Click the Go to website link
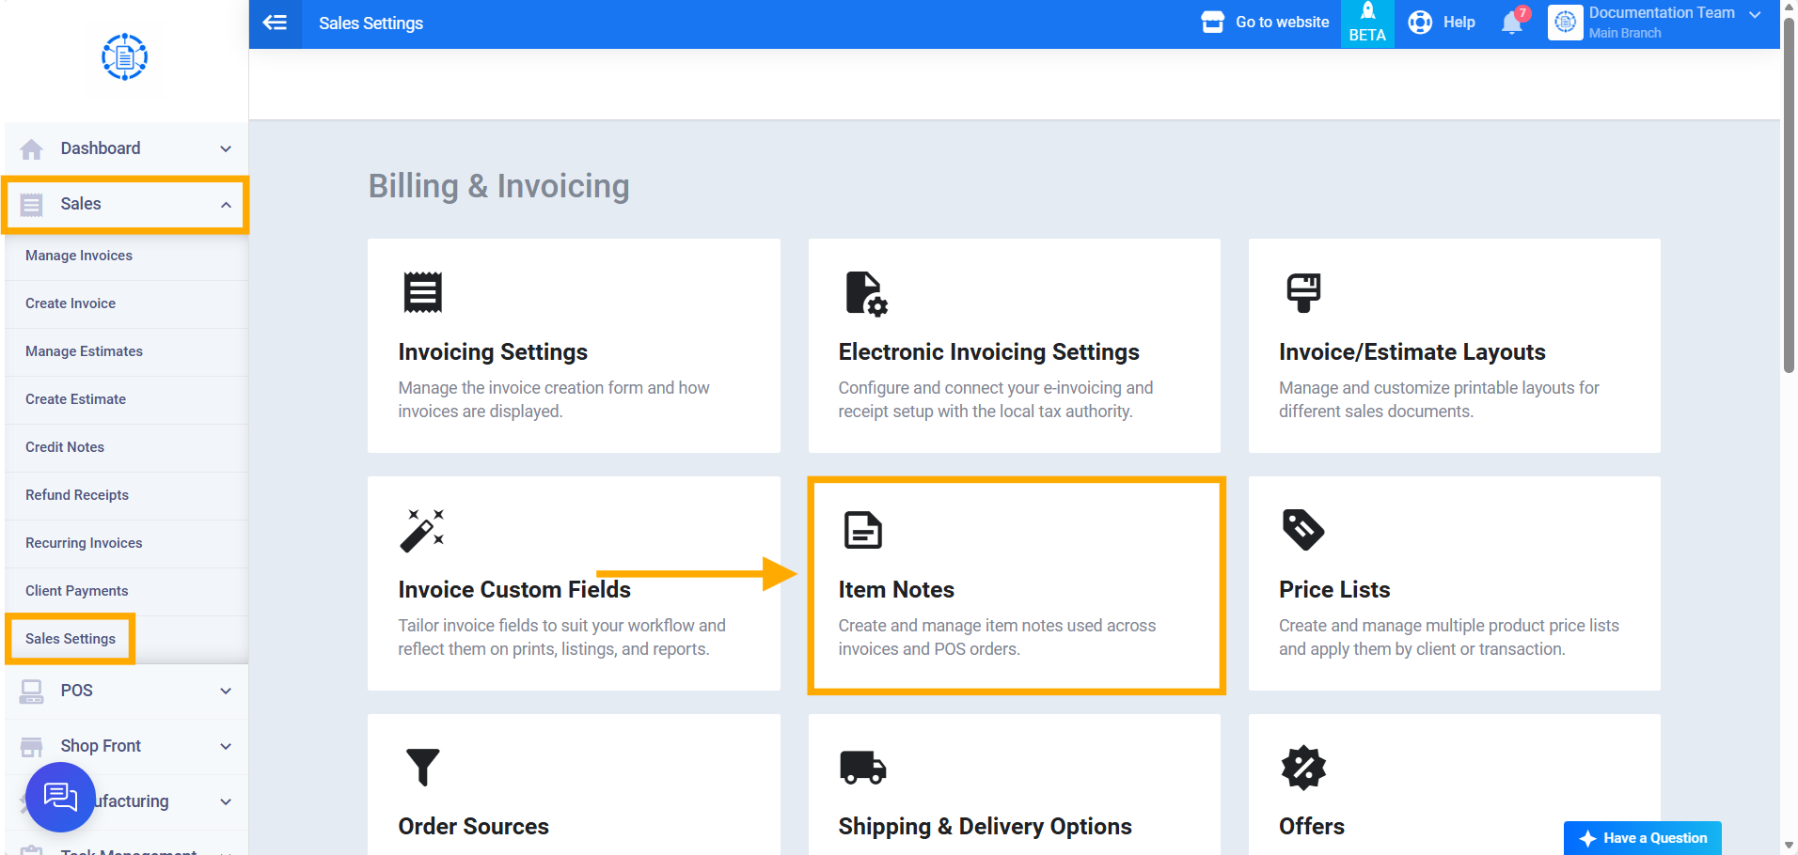Image resolution: width=1798 pixels, height=855 pixels. point(1282,23)
